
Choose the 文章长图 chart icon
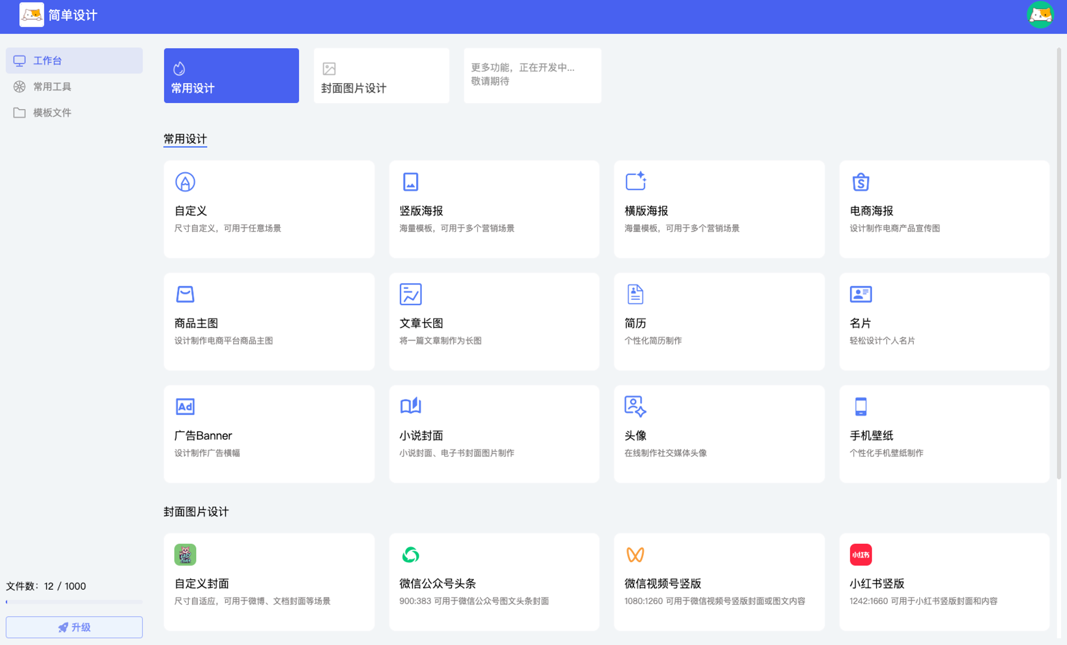click(410, 294)
